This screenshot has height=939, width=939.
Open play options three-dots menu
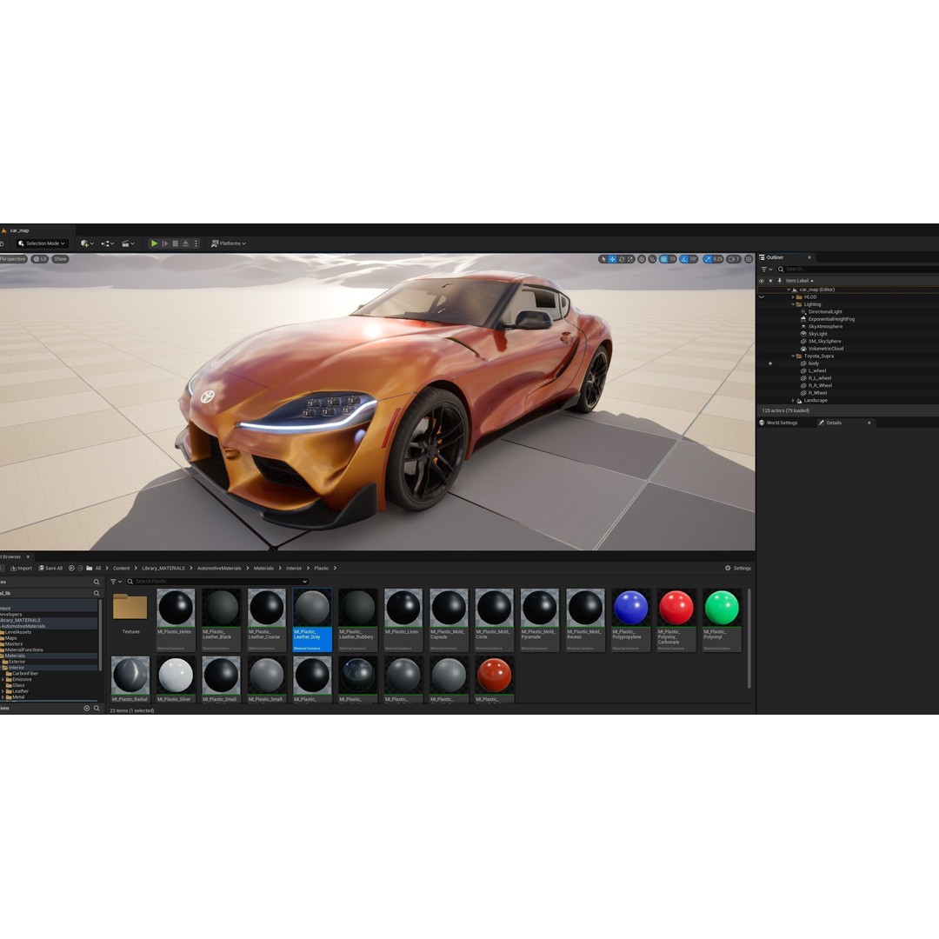pyautogui.click(x=196, y=243)
